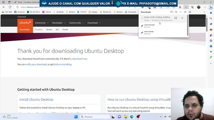Click the Canonical link in top bar
Screen dimensions: 214x120
[x=21, y=17]
